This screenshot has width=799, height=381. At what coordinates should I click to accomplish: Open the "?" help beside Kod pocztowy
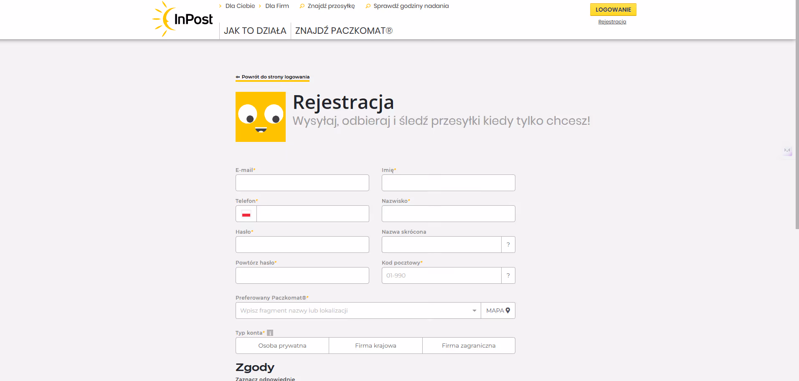[x=508, y=275]
